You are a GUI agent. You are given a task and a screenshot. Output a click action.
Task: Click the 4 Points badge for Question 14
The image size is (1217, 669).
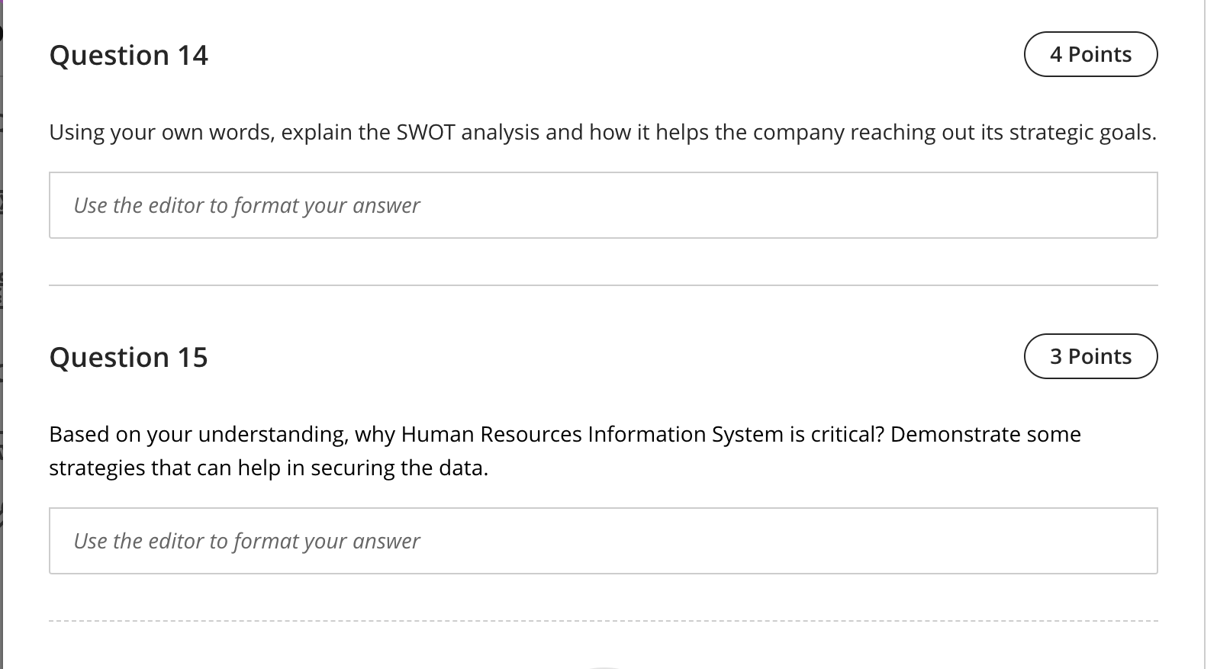click(x=1090, y=54)
